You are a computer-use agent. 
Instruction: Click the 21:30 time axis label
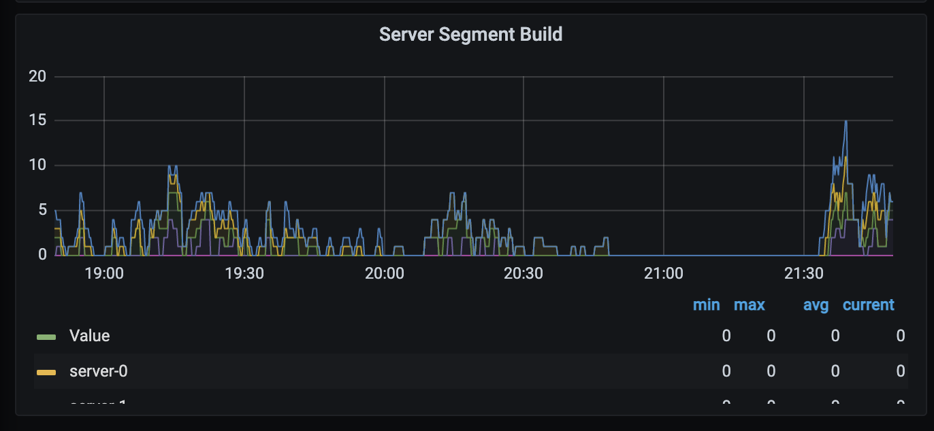(804, 274)
